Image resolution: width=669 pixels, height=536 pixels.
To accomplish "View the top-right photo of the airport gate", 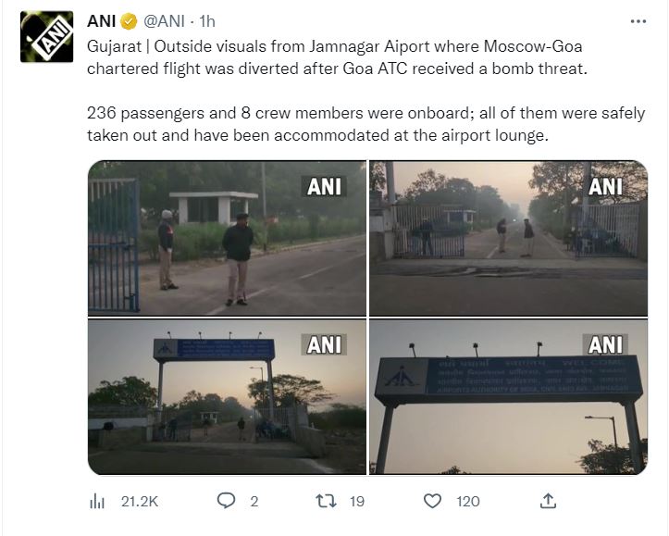I will click(x=508, y=238).
